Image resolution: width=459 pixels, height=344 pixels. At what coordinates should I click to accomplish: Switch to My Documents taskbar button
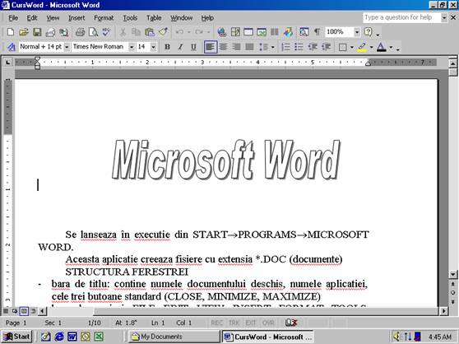(x=174, y=337)
